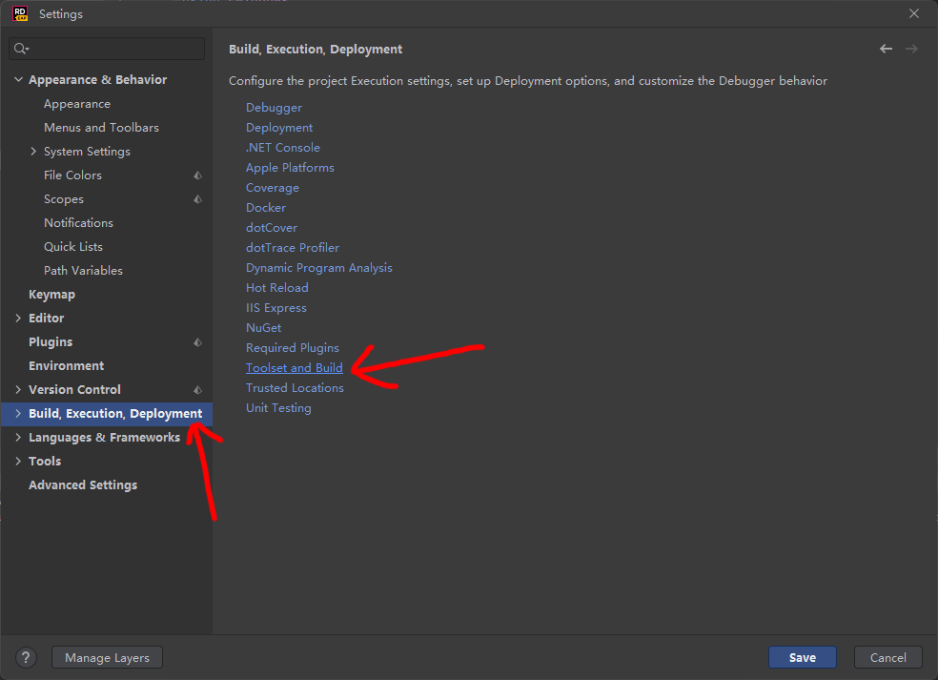938x680 pixels.
Task: Click the Rider logo in title bar
Action: [20, 13]
